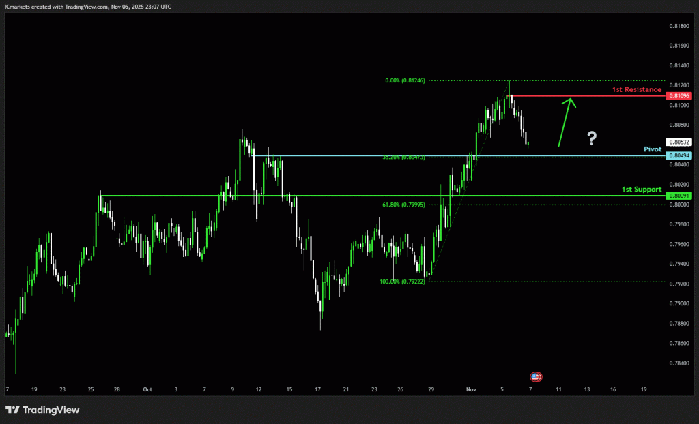Select the 1st Resistance text label
Screen dimensions: 699x424
click(636, 89)
